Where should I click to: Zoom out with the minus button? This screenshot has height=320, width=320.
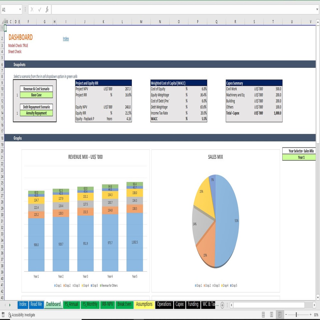pyautogui.click(x=286, y=315)
